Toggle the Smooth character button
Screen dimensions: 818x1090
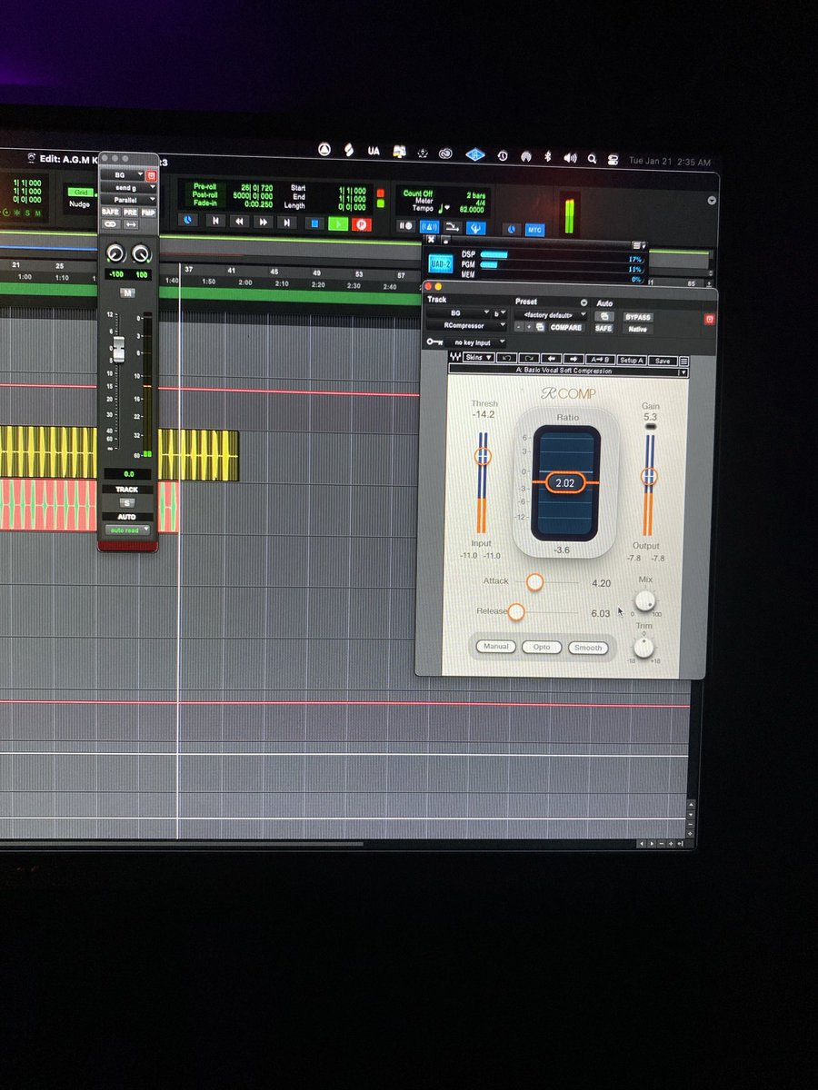click(x=588, y=648)
